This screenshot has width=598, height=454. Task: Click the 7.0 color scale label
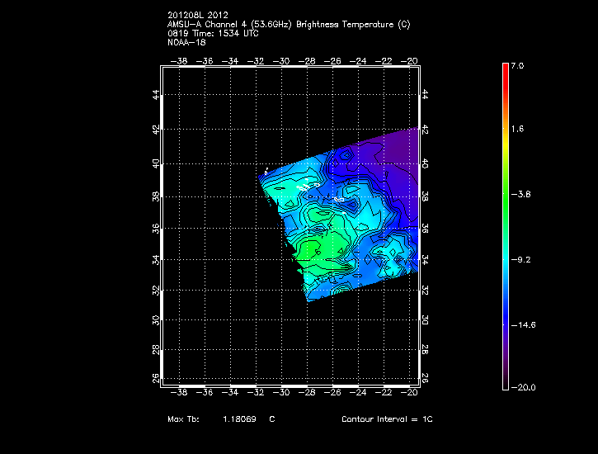[517, 65]
